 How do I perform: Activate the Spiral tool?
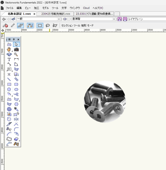pos(9,109)
